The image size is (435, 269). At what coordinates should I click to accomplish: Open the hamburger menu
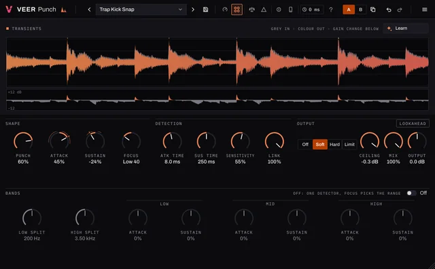tap(424, 10)
